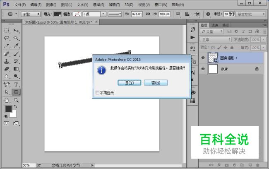Select the Clone Stamp tool
Viewport: 269px width, 169px height.
(7, 61)
